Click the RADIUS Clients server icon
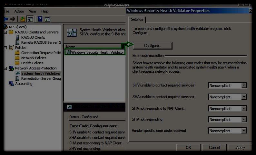The height and width of the screenshot is (155, 256). (17, 37)
